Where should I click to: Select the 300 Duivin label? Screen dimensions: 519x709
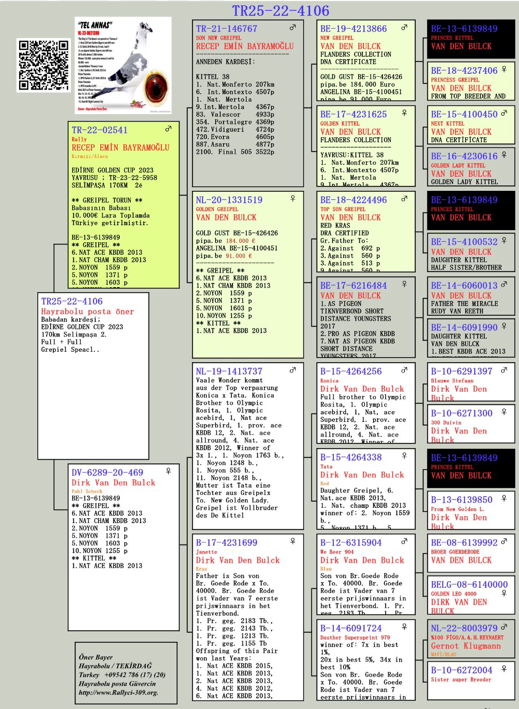pos(446,422)
